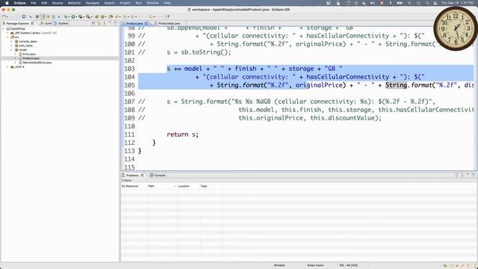Switch to the Outline view tab
478x269 pixels.
coord(61,23)
